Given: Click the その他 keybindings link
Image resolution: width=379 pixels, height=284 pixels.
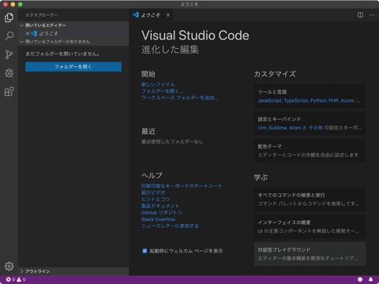Looking at the screenshot, I should tap(316, 128).
